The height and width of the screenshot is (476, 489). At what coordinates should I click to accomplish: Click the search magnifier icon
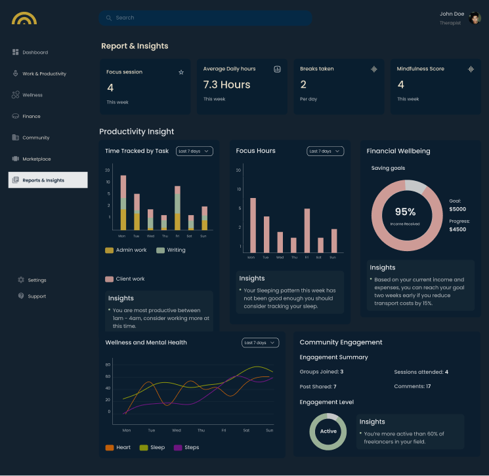point(108,18)
